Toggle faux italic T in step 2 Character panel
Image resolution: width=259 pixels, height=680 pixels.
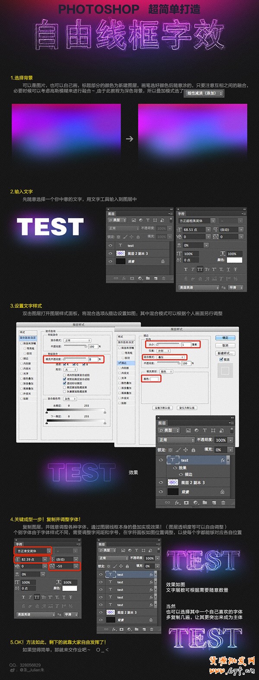tap(193, 269)
